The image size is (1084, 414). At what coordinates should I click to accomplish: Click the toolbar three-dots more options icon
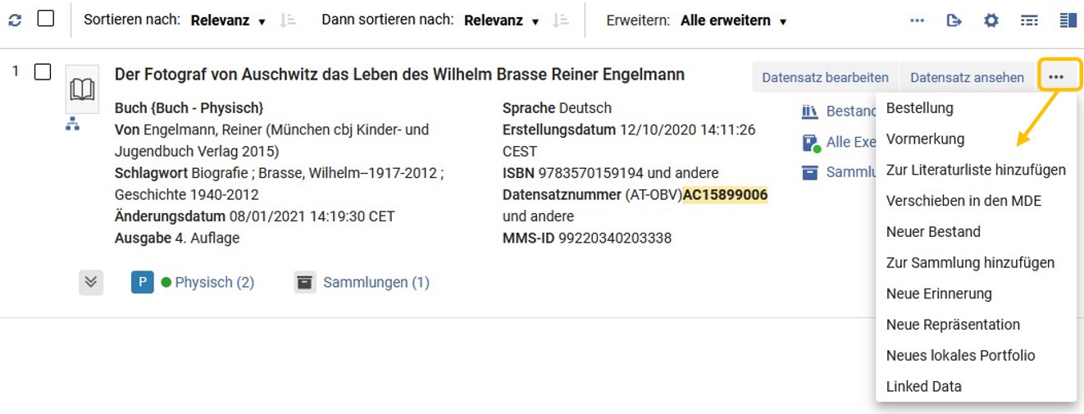point(917,20)
